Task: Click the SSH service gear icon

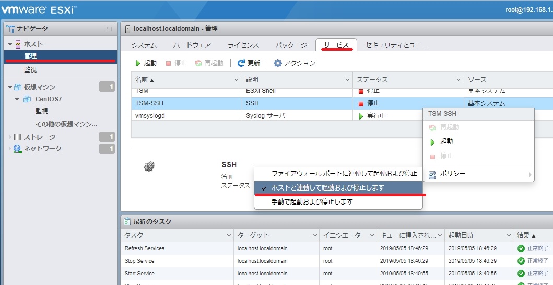Action: tap(149, 167)
